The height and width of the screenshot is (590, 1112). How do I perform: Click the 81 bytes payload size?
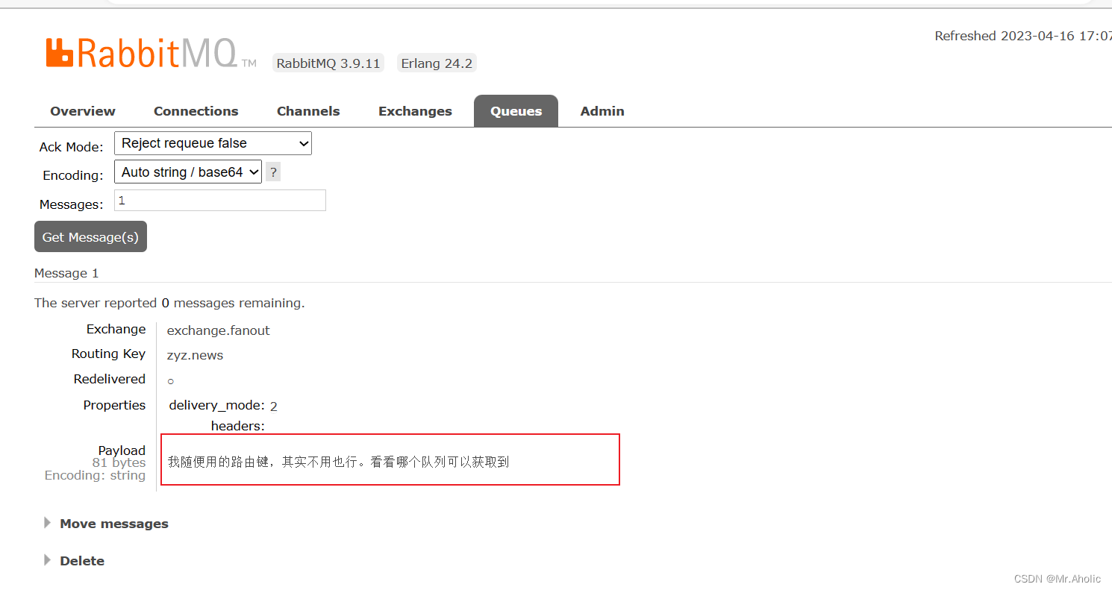click(119, 462)
